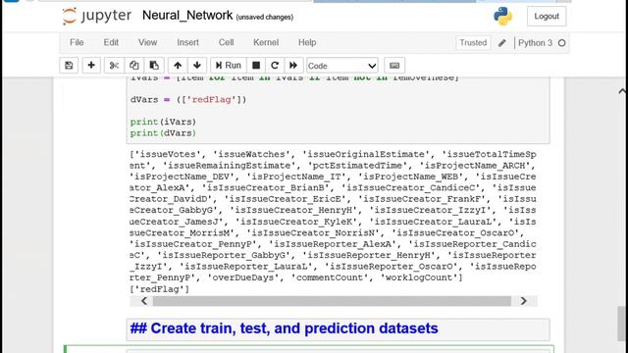Click the Logout button
This screenshot has height=353, width=628.
tap(547, 17)
